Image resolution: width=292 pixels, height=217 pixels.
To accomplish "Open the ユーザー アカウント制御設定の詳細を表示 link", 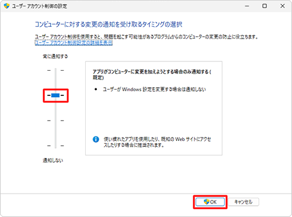I will [74, 43].
